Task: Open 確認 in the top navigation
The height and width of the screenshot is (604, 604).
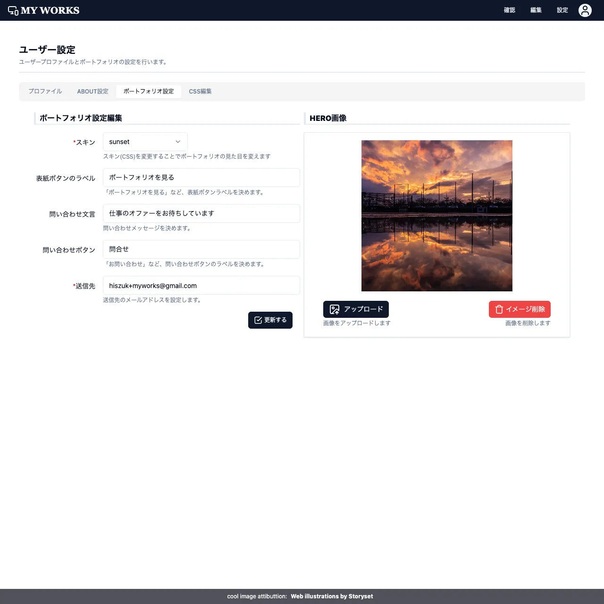Action: [x=510, y=10]
